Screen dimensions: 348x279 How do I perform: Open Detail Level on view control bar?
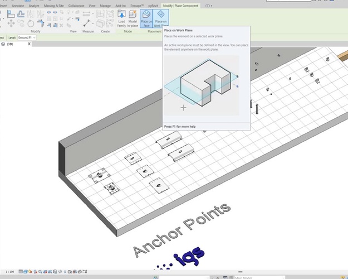[x=21, y=271]
